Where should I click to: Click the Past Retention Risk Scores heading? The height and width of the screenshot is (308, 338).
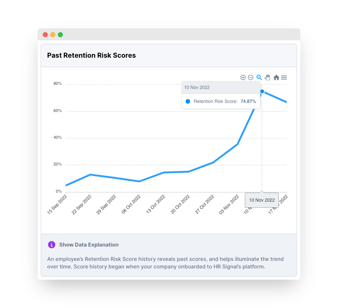tap(91, 55)
